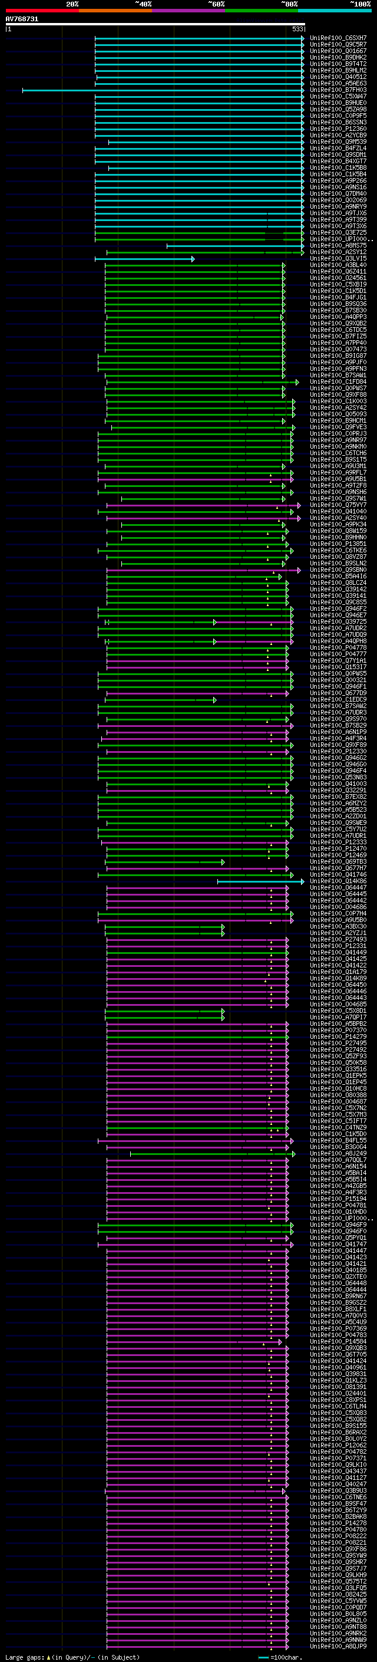377x1662 pixels.
Task: Select the UniRef100_Q6Z411 label
Action: (x=338, y=272)
